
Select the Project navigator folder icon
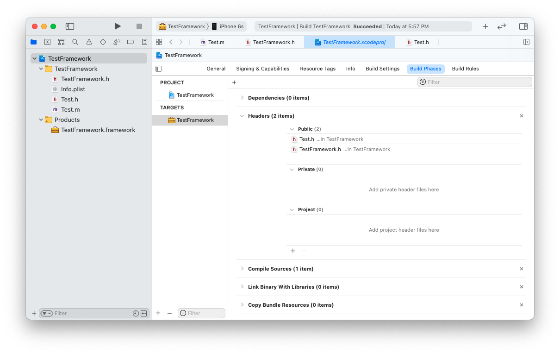pos(33,42)
